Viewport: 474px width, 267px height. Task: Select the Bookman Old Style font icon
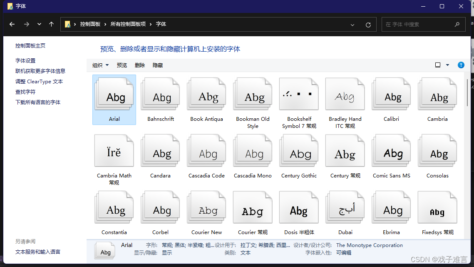point(253,94)
